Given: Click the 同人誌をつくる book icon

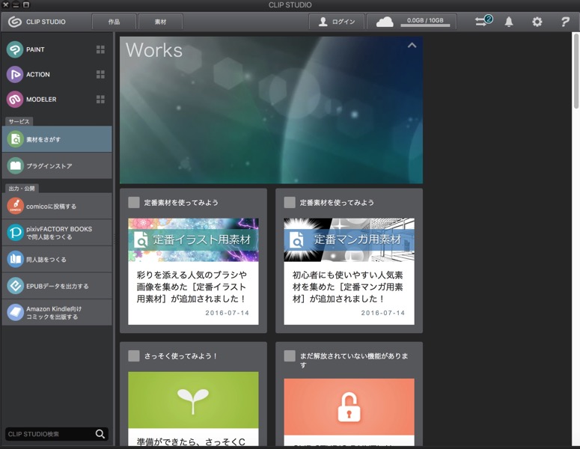Looking at the screenshot, I should [15, 259].
